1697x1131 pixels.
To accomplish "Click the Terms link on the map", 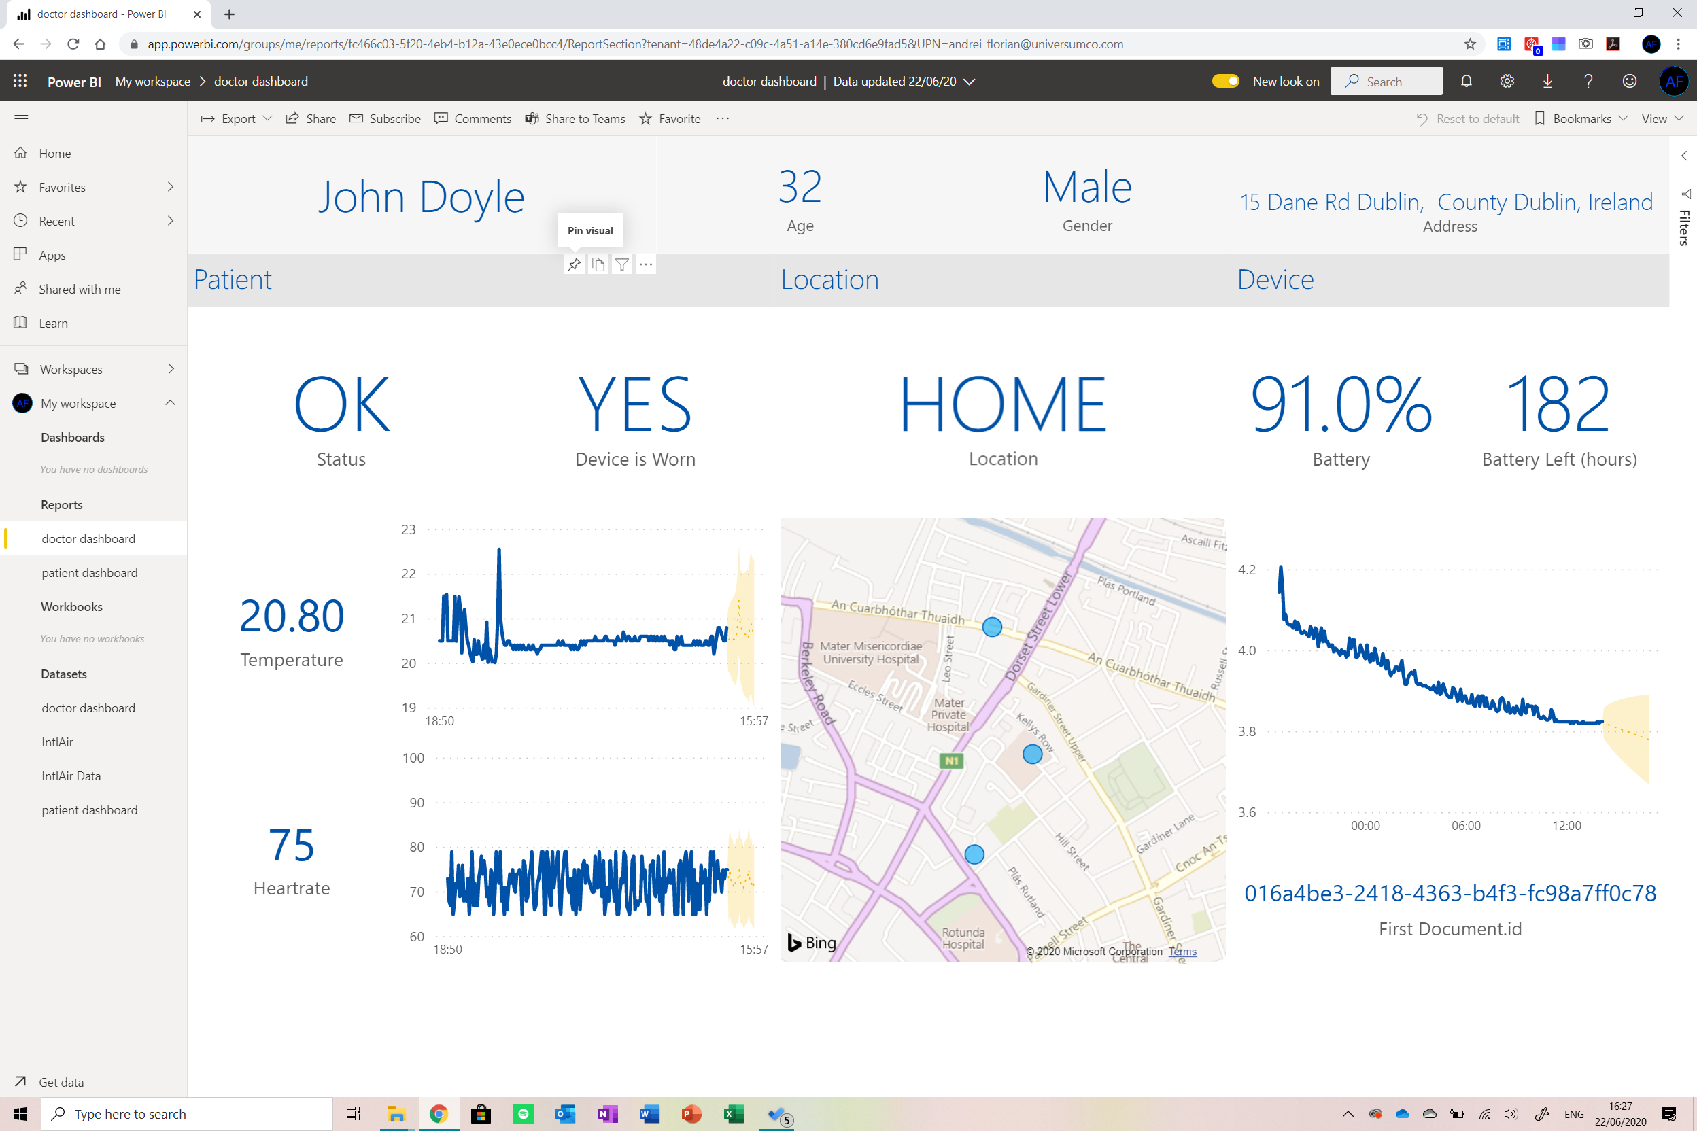I will tap(1182, 952).
